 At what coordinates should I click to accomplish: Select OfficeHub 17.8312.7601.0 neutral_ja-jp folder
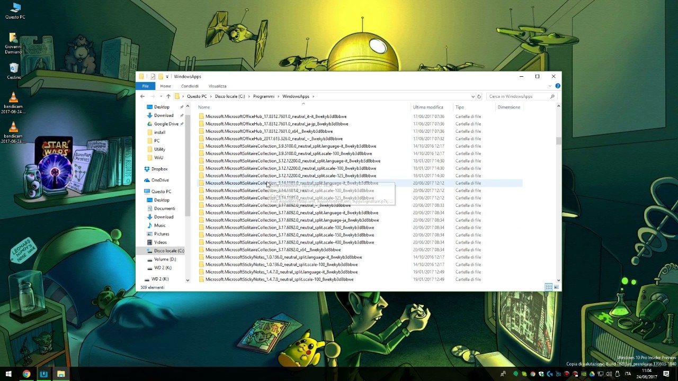coord(276,124)
